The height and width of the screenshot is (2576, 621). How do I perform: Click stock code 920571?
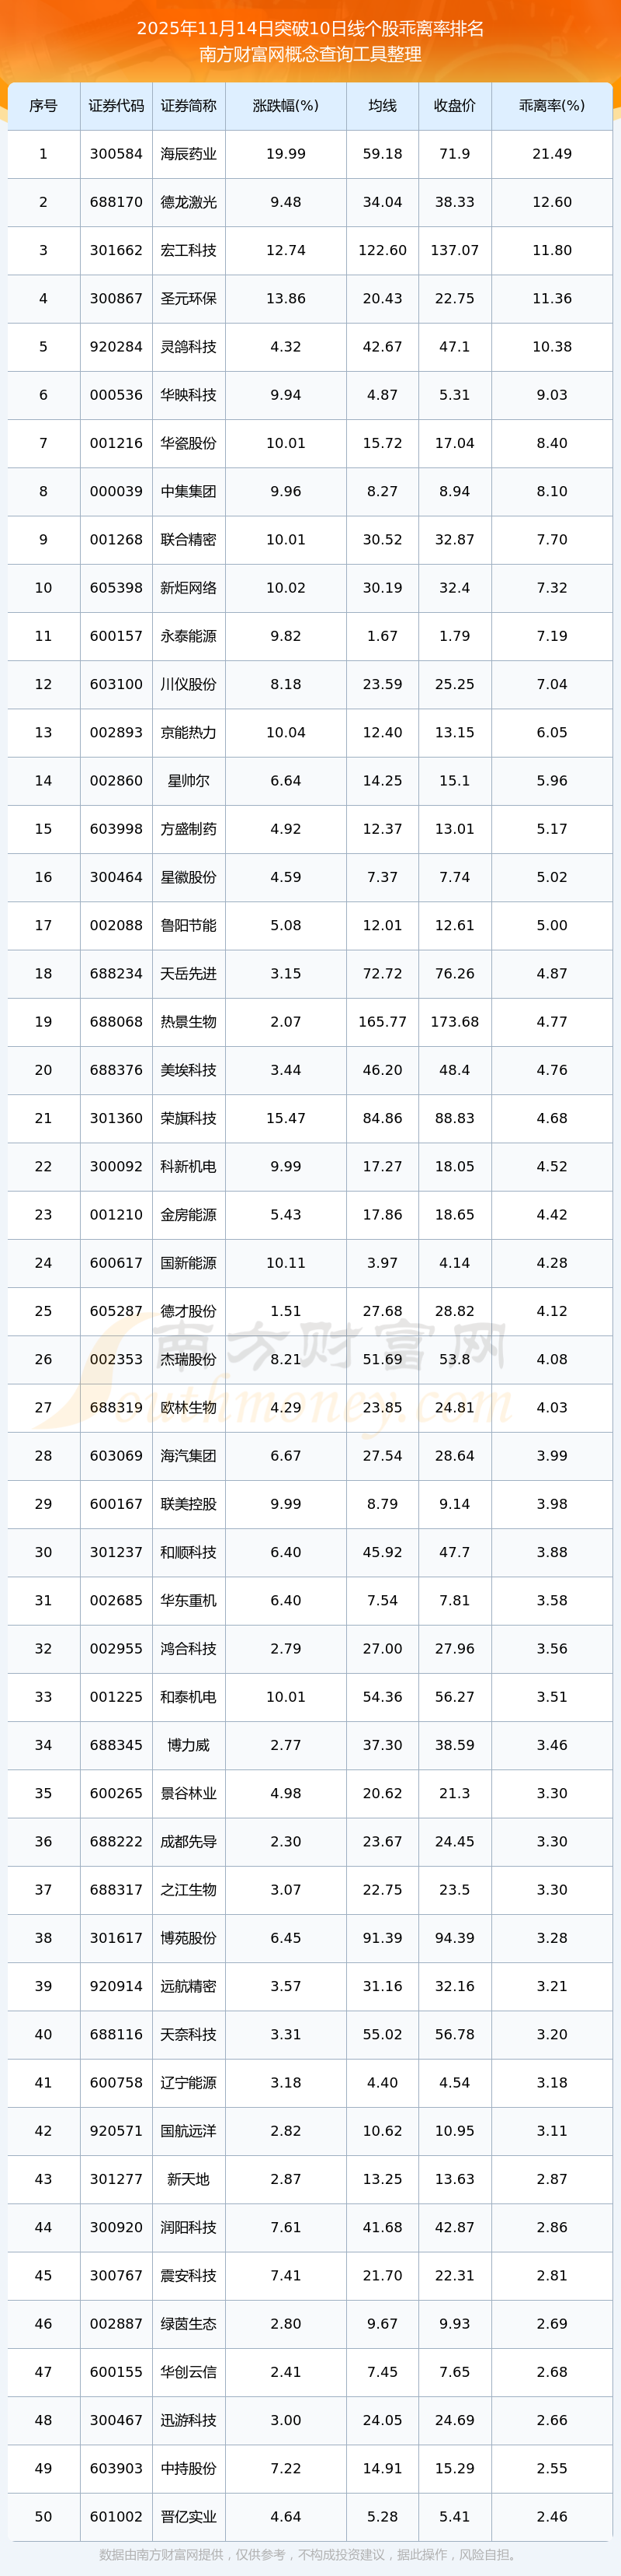pos(116,2131)
